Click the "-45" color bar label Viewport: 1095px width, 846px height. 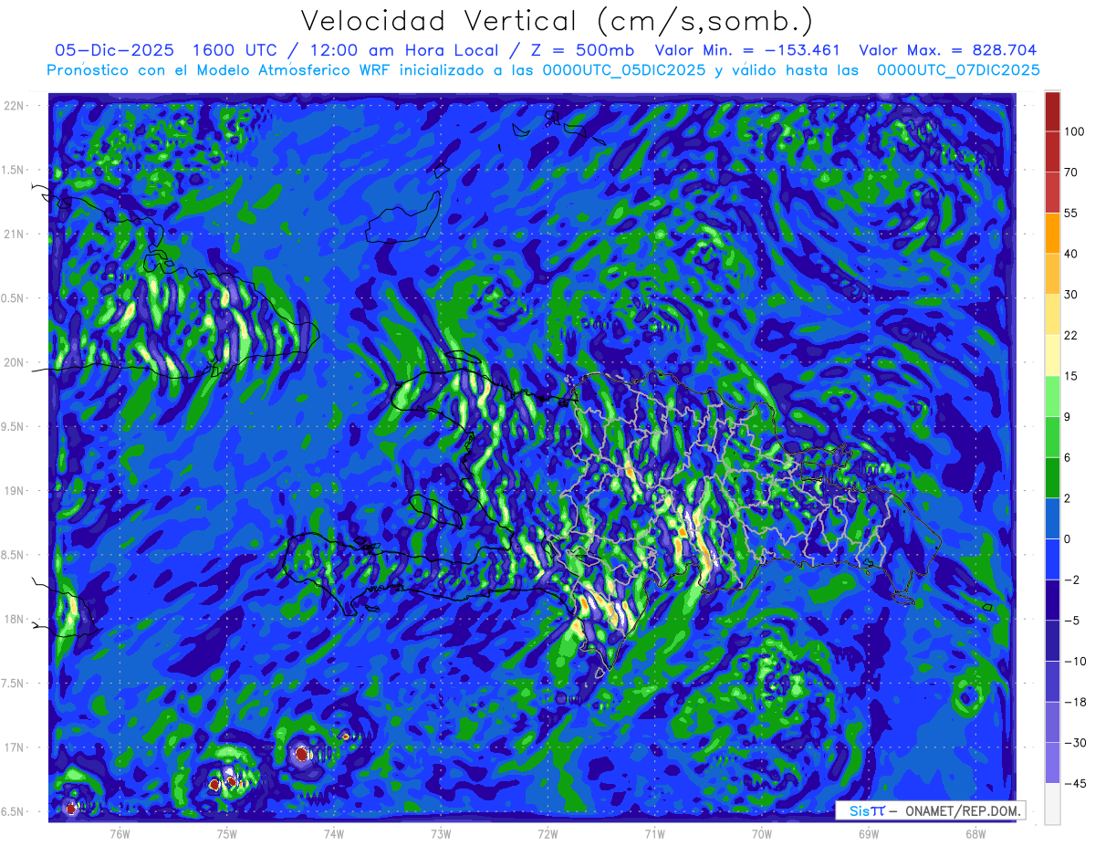pos(1074,783)
